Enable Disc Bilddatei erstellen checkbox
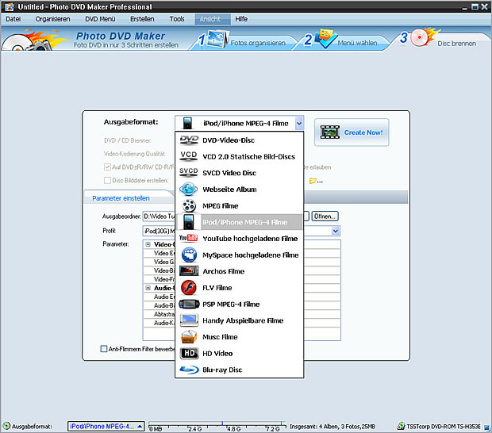The height and width of the screenshot is (433, 492). tap(107, 180)
